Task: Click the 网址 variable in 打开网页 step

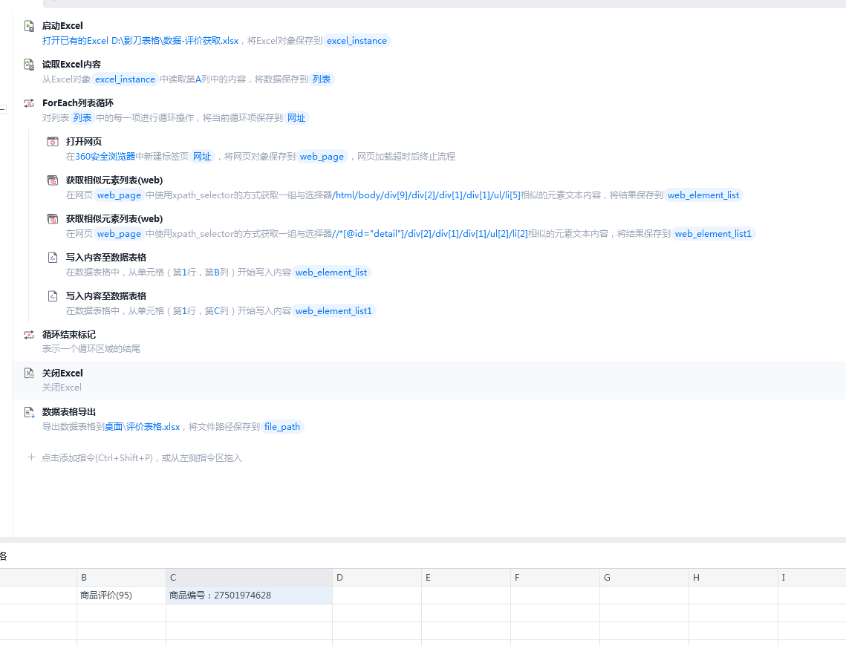Action: tap(202, 157)
